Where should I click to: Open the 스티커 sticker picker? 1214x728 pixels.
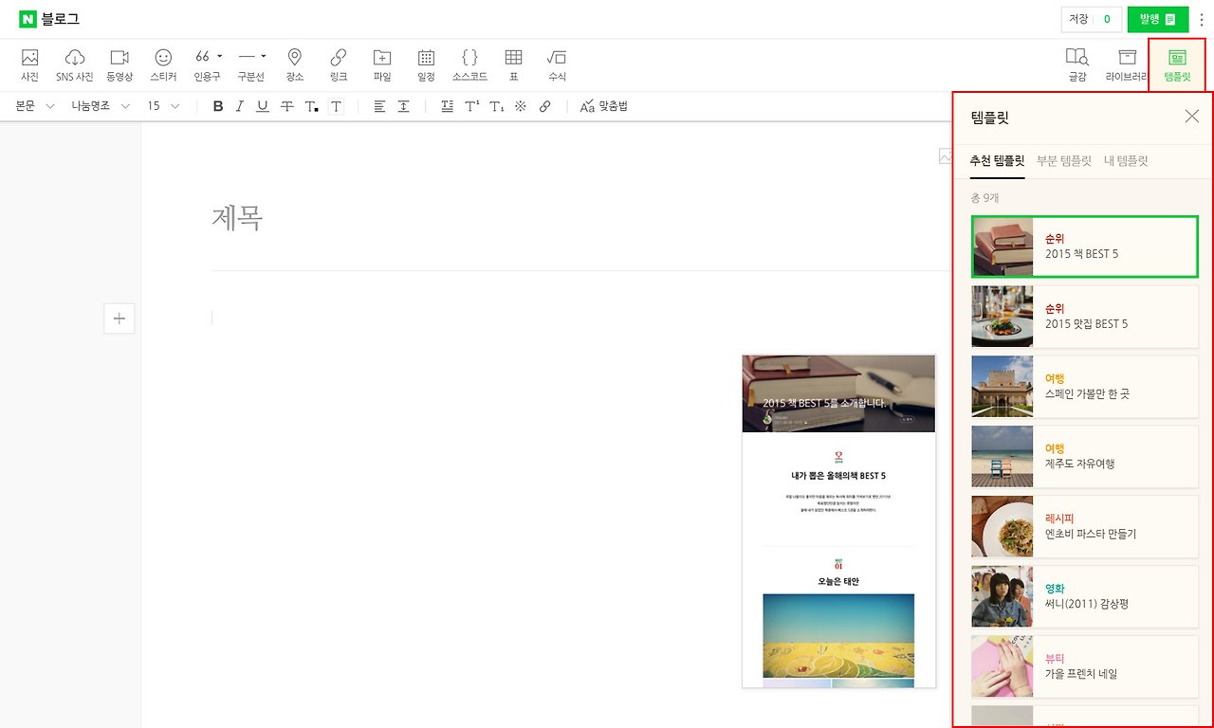click(x=163, y=65)
